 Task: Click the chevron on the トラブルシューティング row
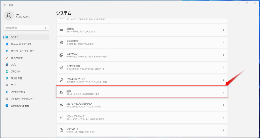pyautogui.click(x=223, y=80)
